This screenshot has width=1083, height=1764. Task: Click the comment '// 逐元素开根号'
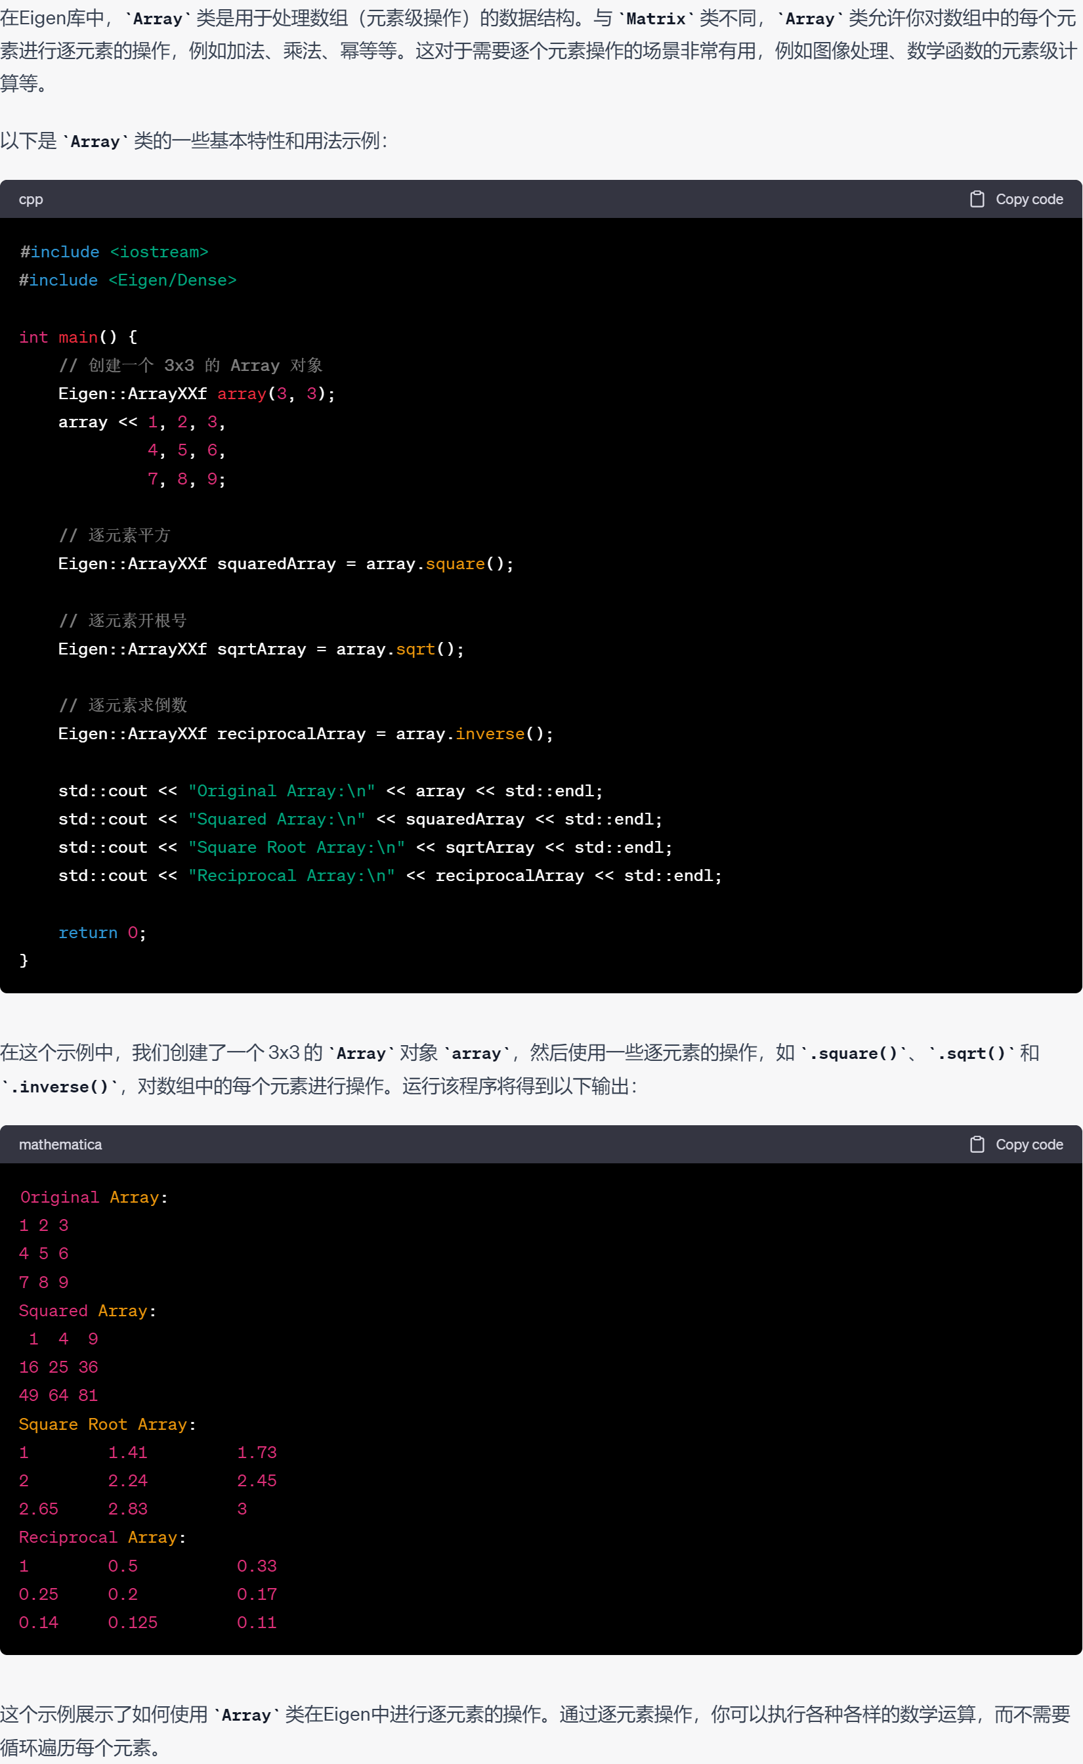[x=123, y=620]
